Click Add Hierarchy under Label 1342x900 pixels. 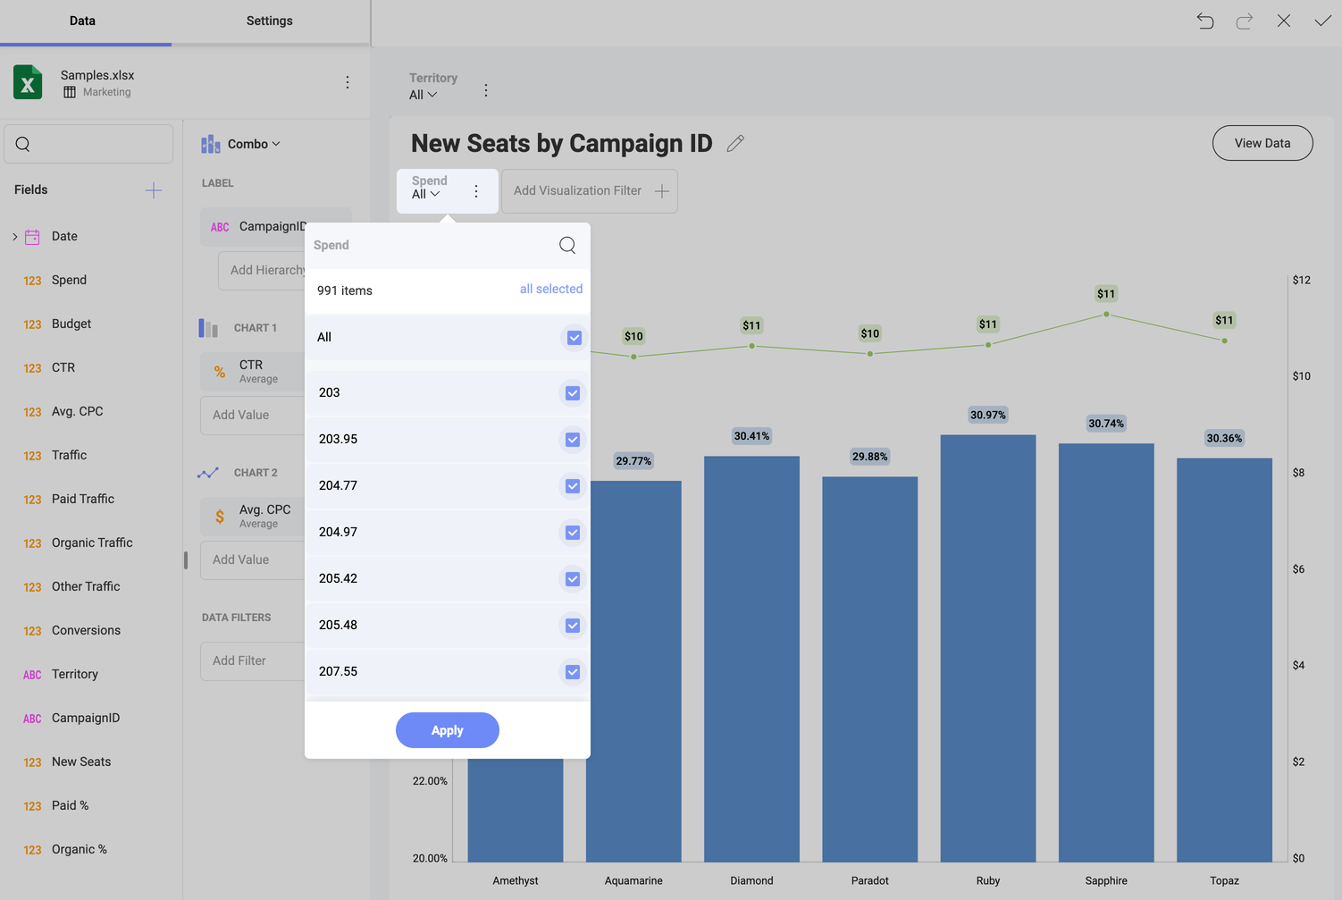click(x=262, y=270)
